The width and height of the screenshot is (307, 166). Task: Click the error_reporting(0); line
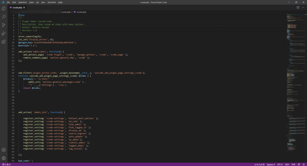pyautogui.click(x=30, y=36)
